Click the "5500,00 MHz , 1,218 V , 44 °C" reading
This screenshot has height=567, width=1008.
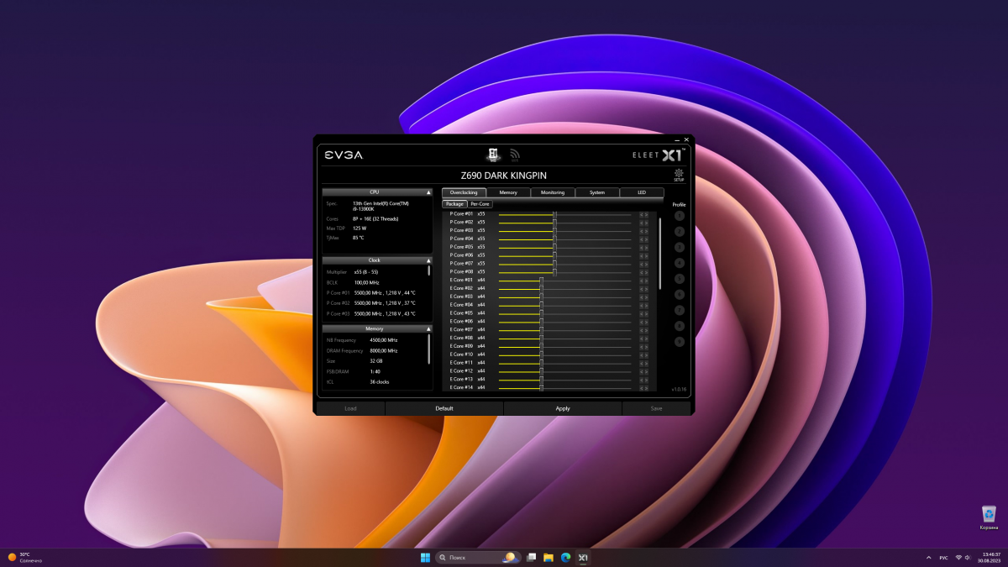pos(385,292)
